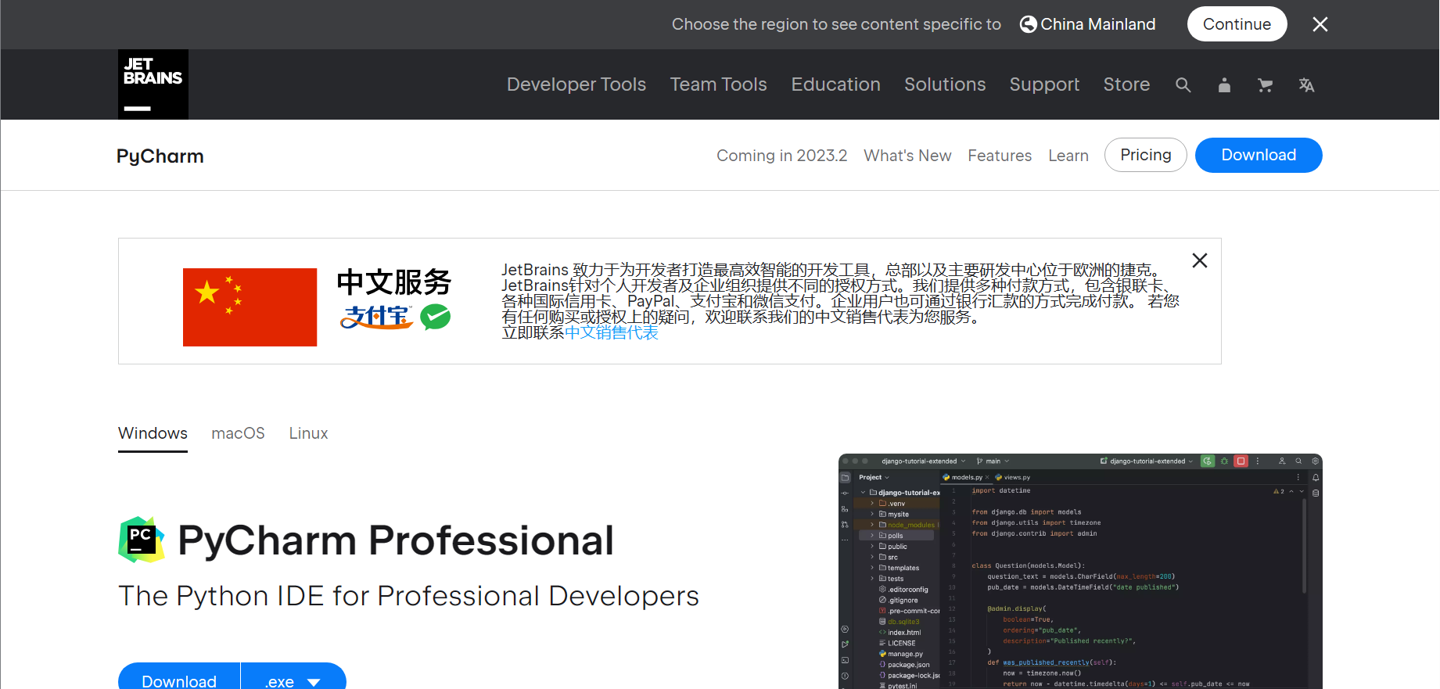The image size is (1440, 689).
Task: Open the Learn section
Action: 1068,156
